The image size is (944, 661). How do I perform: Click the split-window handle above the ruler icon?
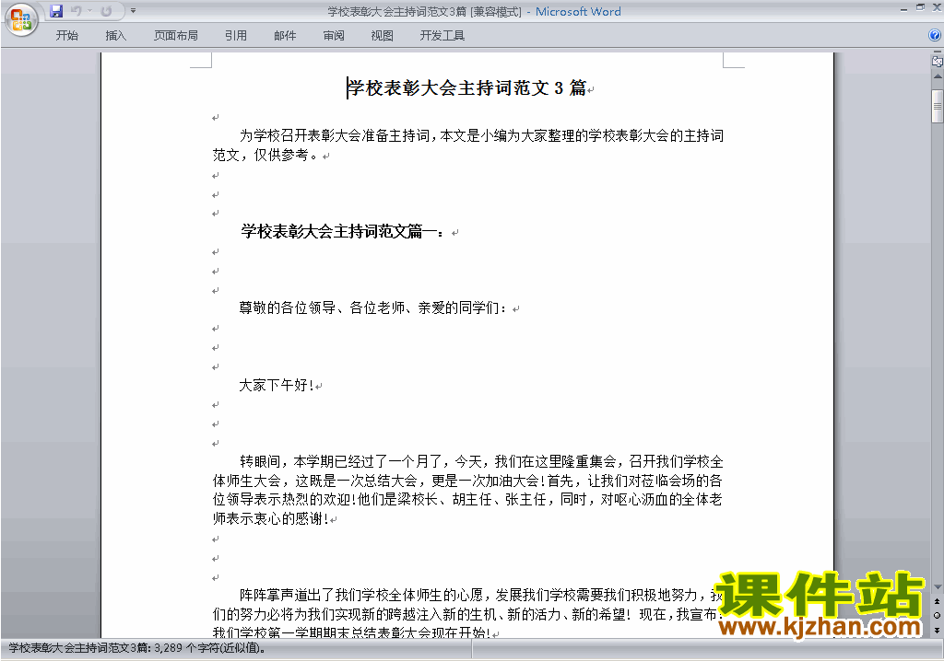coord(938,52)
